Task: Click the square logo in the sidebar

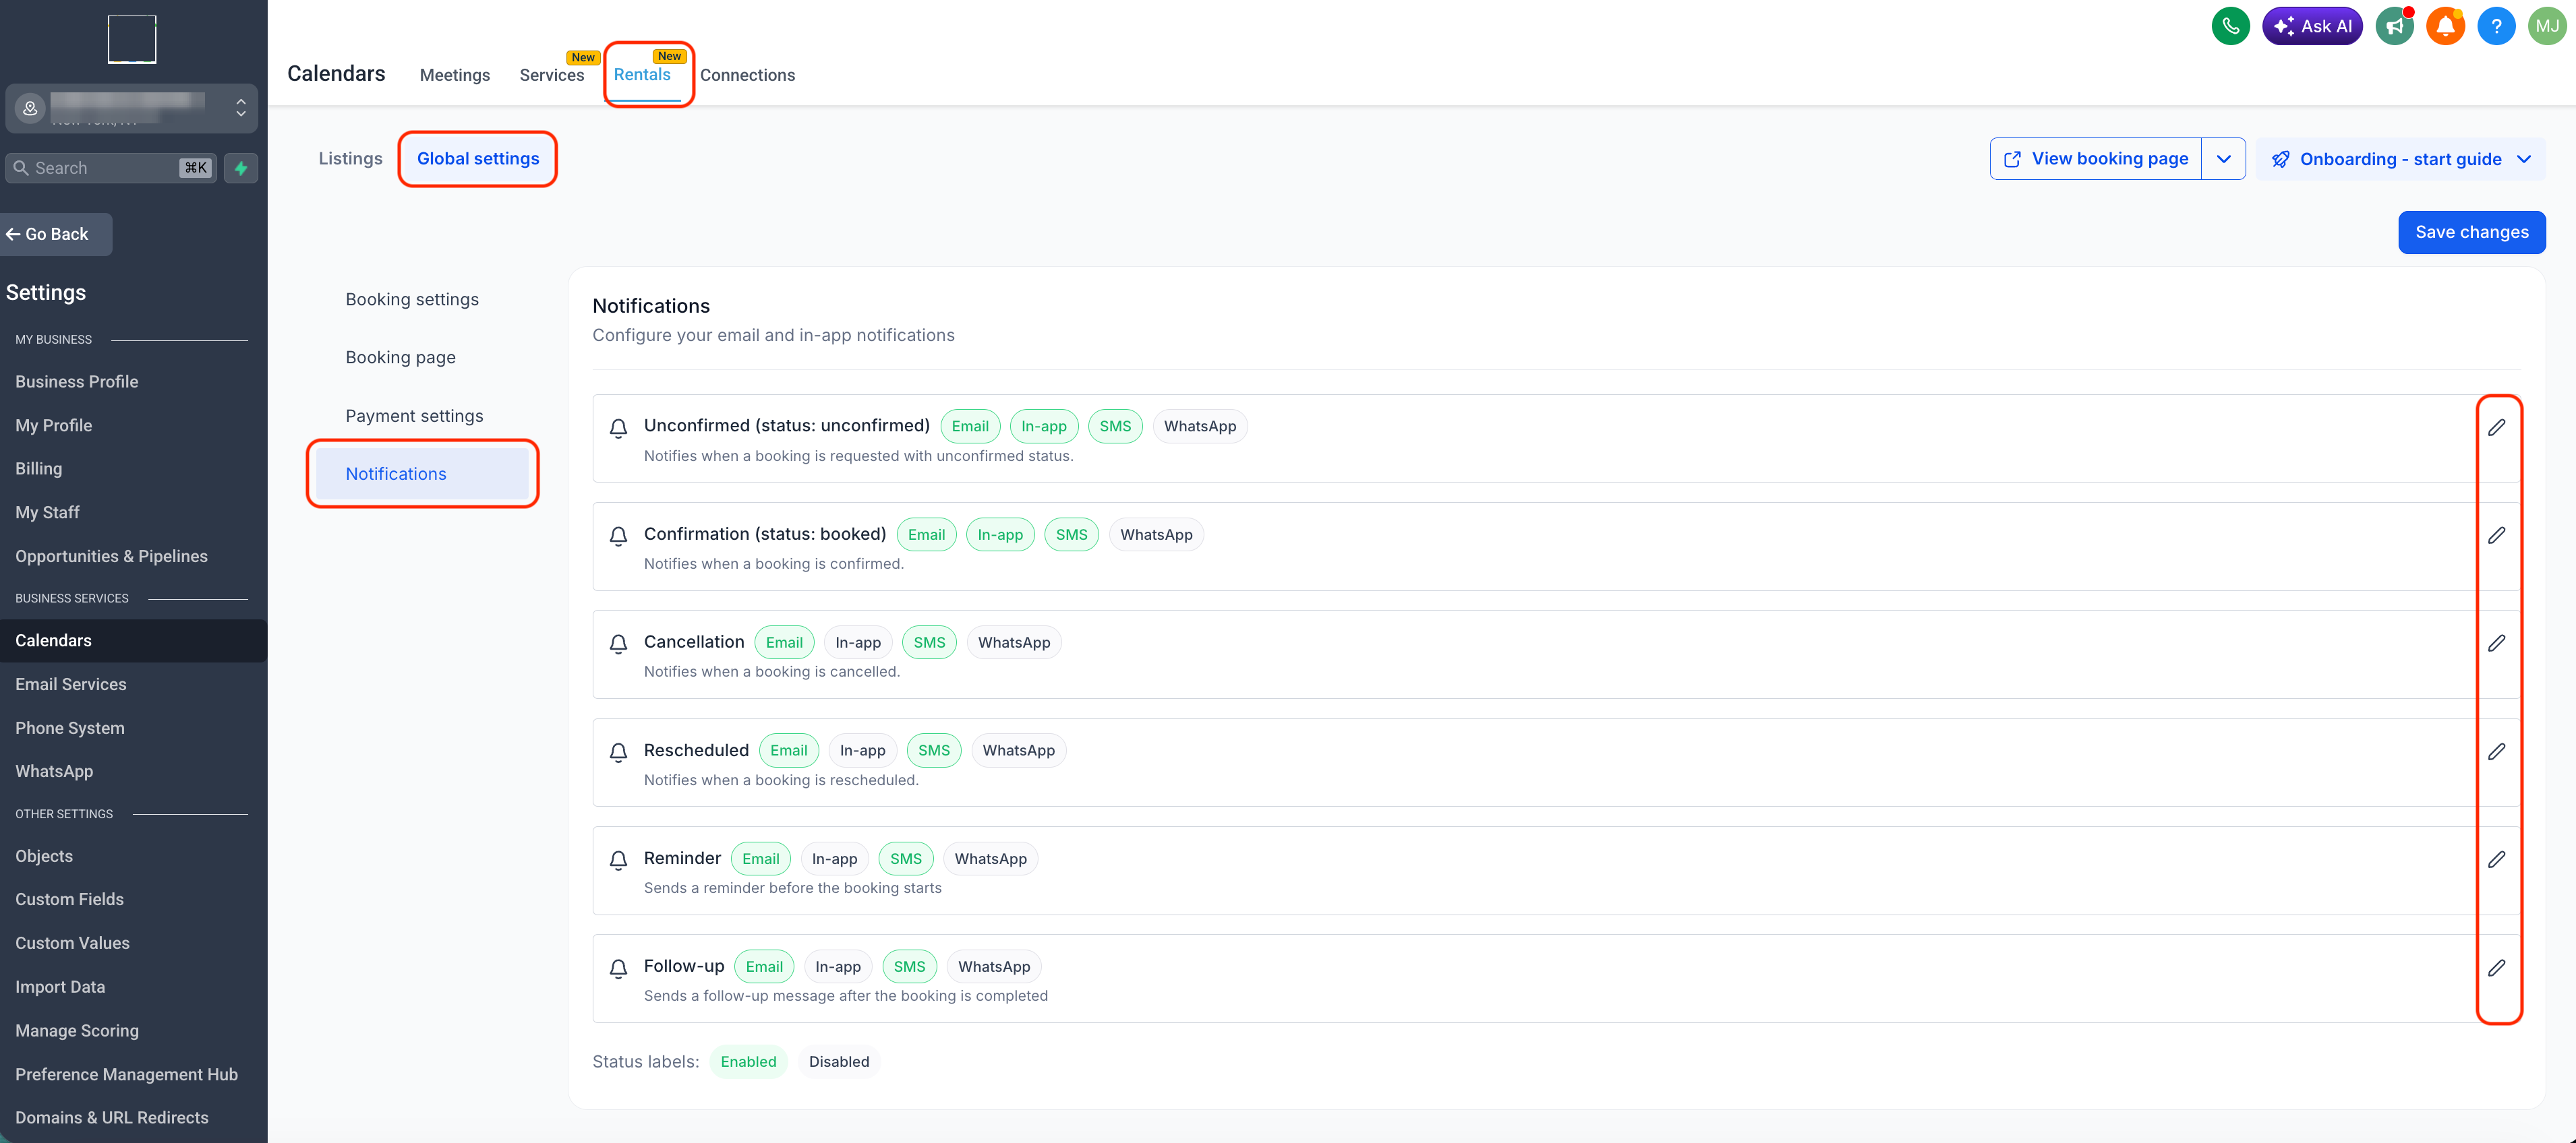Action: click(132, 39)
